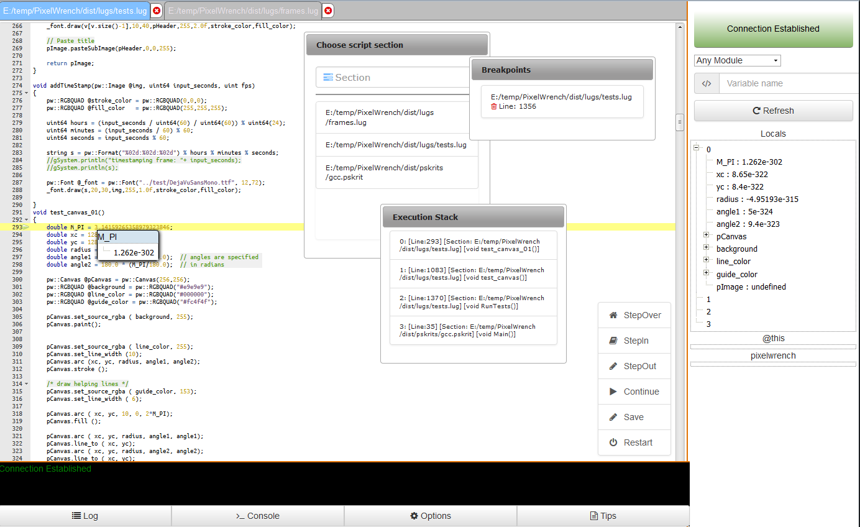Save the current script

(634, 417)
